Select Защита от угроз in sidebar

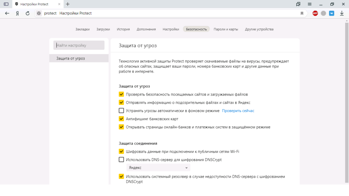coord(79,58)
